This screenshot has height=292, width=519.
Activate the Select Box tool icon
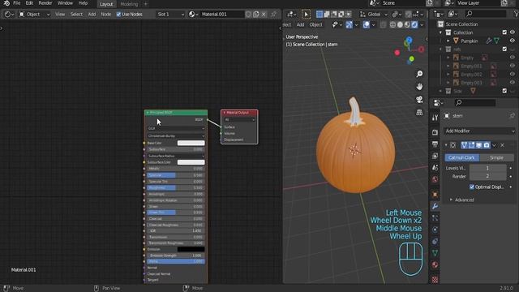point(306,15)
